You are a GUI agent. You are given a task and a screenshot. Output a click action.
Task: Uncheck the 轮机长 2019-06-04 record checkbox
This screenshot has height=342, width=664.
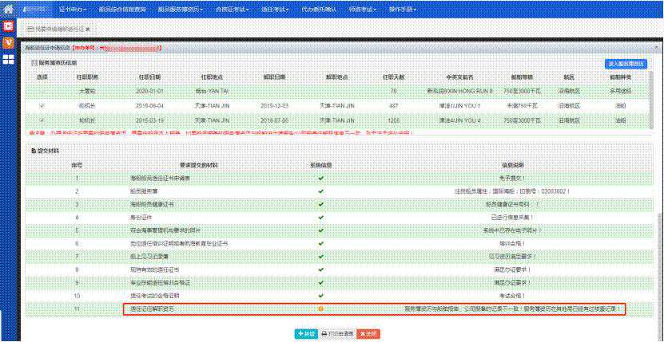pyautogui.click(x=42, y=105)
